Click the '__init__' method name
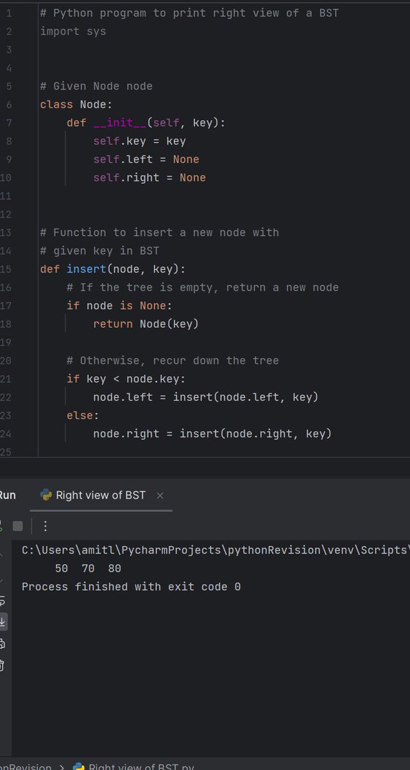Image resolution: width=410 pixels, height=770 pixels. 120,123
